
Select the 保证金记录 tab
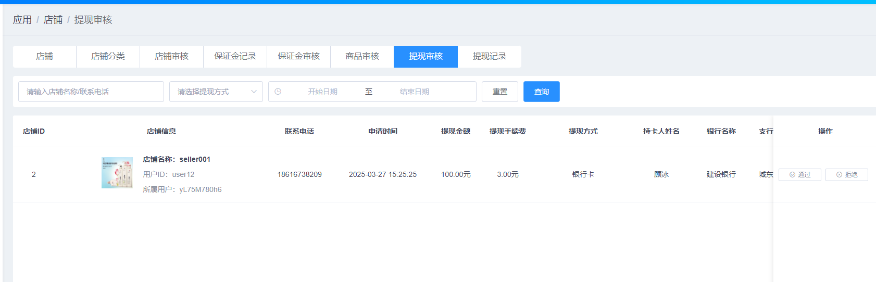[235, 56]
